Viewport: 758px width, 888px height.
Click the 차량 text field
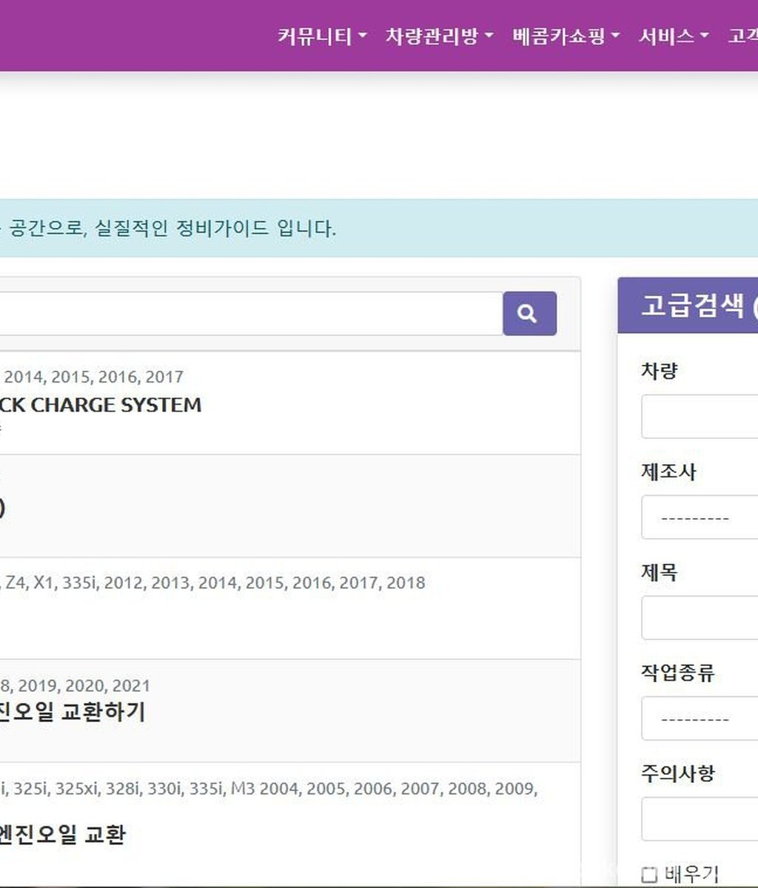(x=700, y=417)
